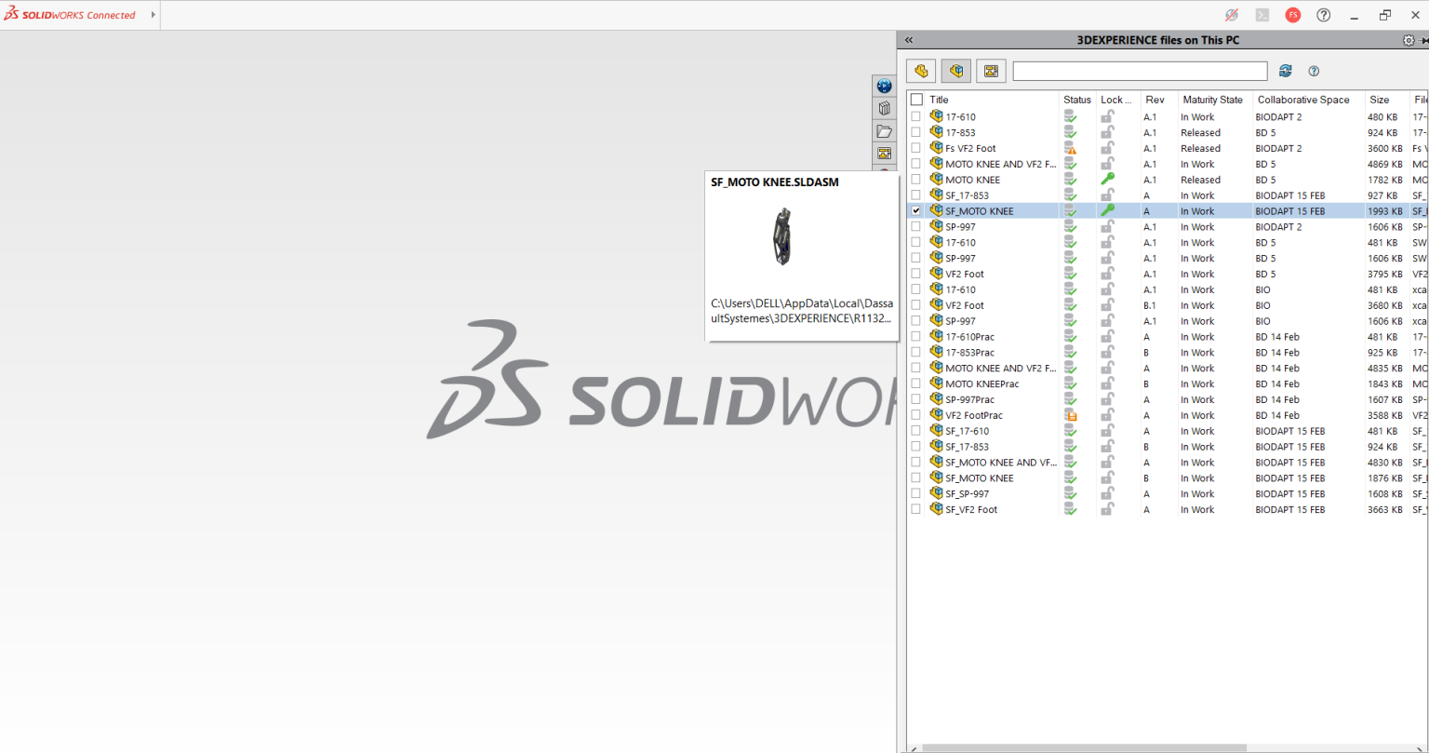Select the SF_17-610 file row
1429x753 pixels.
pyautogui.click(x=1168, y=431)
